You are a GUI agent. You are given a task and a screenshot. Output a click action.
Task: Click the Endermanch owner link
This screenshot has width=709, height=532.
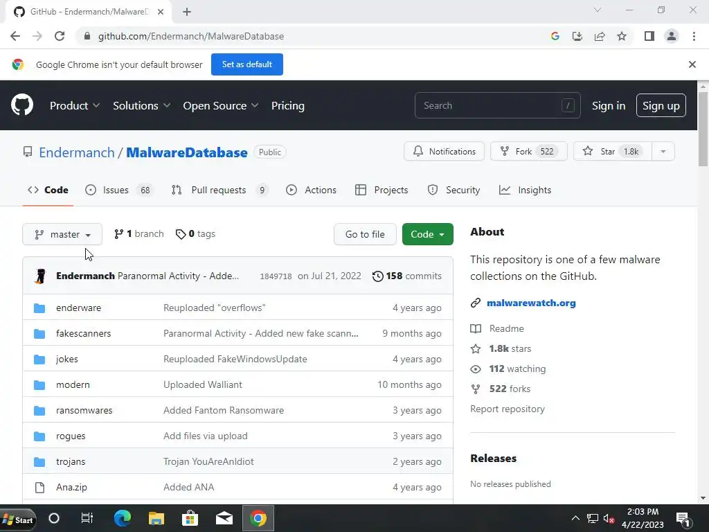coord(77,152)
